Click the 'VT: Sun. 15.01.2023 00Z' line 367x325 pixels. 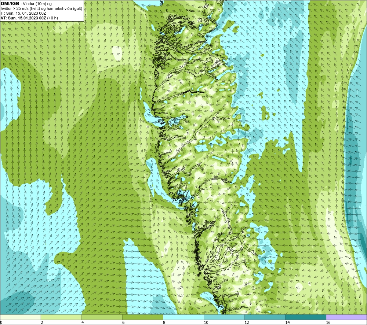tap(23, 18)
